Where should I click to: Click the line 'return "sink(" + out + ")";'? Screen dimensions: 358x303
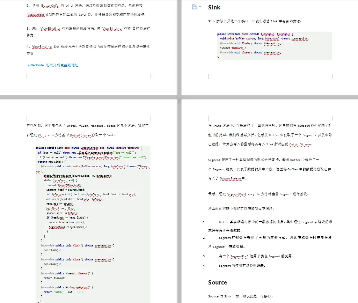tap(63, 292)
